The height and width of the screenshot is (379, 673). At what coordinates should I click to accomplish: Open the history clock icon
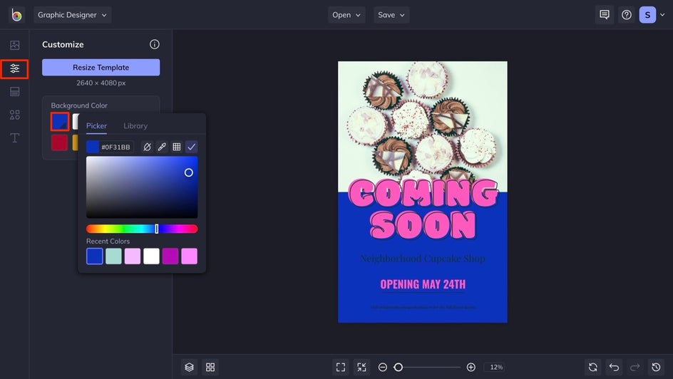click(656, 367)
